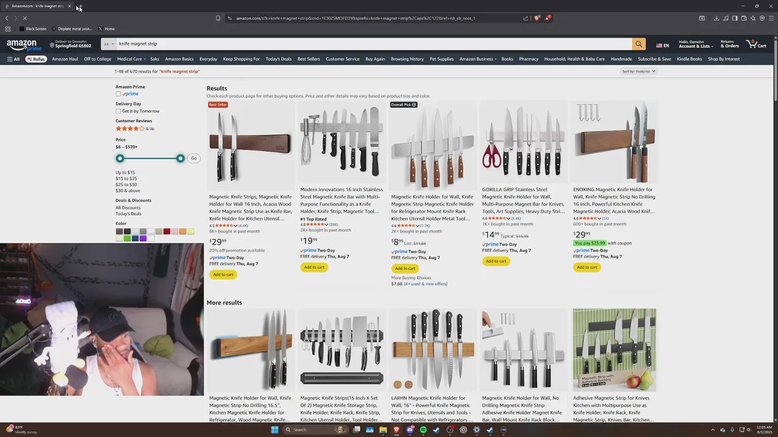Open the cart icon
This screenshot has width=778, height=437.
(756, 44)
